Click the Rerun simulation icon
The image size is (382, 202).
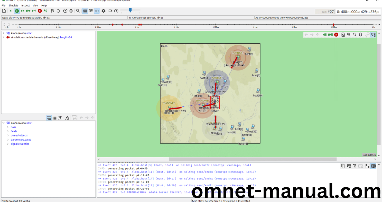(x=59, y=11)
